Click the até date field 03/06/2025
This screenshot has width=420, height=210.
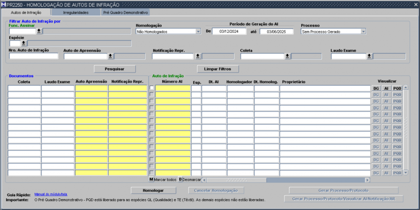pyautogui.click(x=276, y=31)
